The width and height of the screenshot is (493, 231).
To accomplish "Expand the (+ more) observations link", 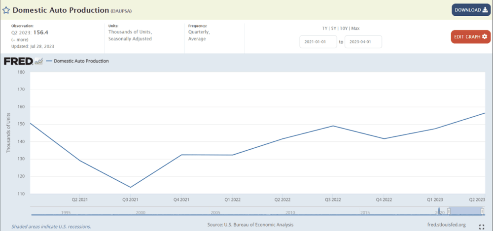I will coord(20,39).
